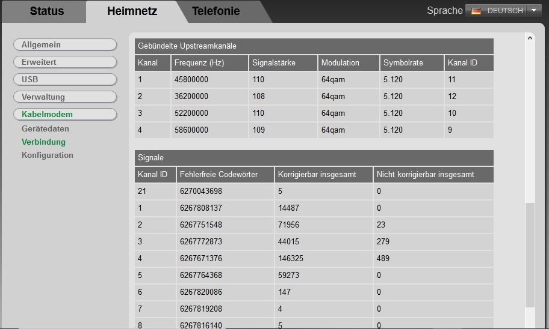Click frequency value 45800000
Screen dimensions: 549x329
[191, 80]
